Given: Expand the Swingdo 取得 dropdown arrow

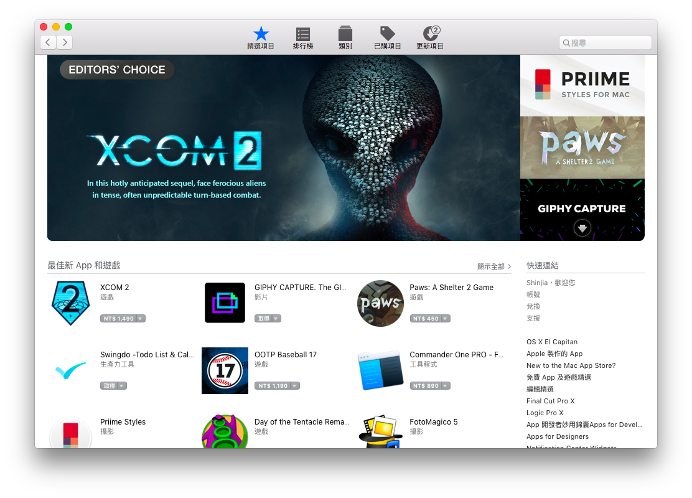Looking at the screenshot, I should [122, 385].
